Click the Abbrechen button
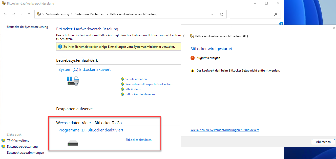This screenshot has height=159, width=336. point(323,142)
